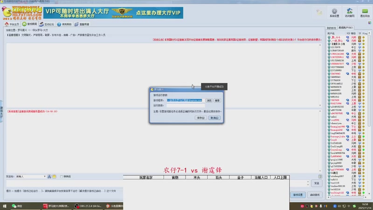Click the left-edge 游戏大厅 side tab
The height and width of the screenshot is (210, 373).
click(1, 112)
